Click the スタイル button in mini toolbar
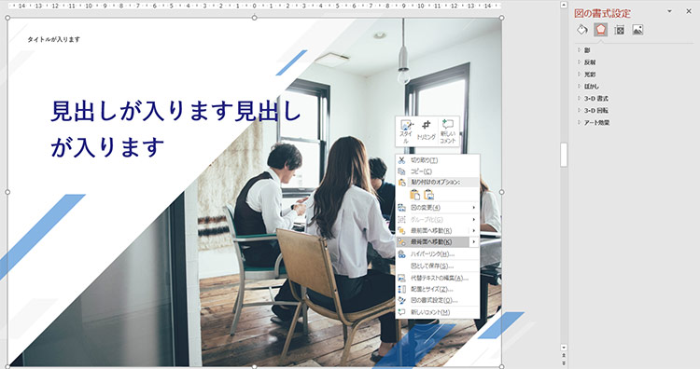This screenshot has width=700, height=369. pyautogui.click(x=406, y=131)
